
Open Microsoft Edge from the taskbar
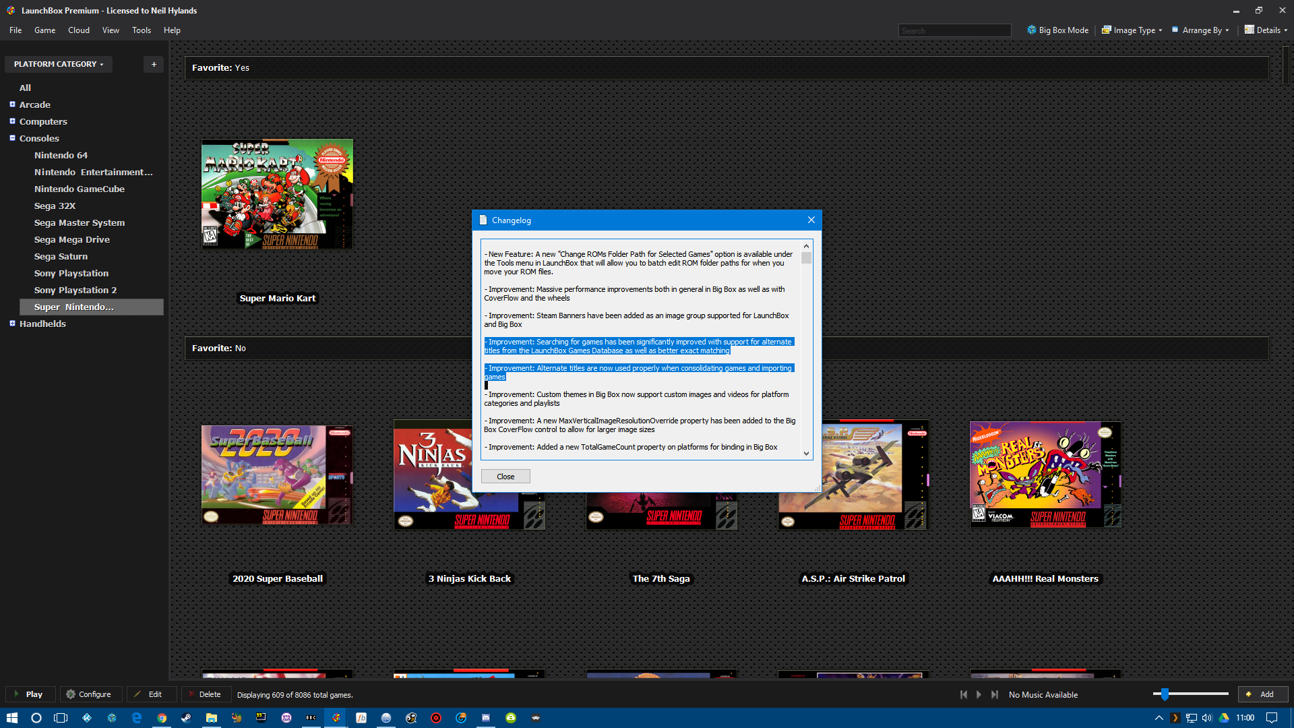(x=137, y=718)
